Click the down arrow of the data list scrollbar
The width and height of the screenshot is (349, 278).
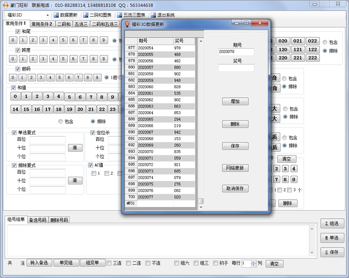click(x=201, y=207)
